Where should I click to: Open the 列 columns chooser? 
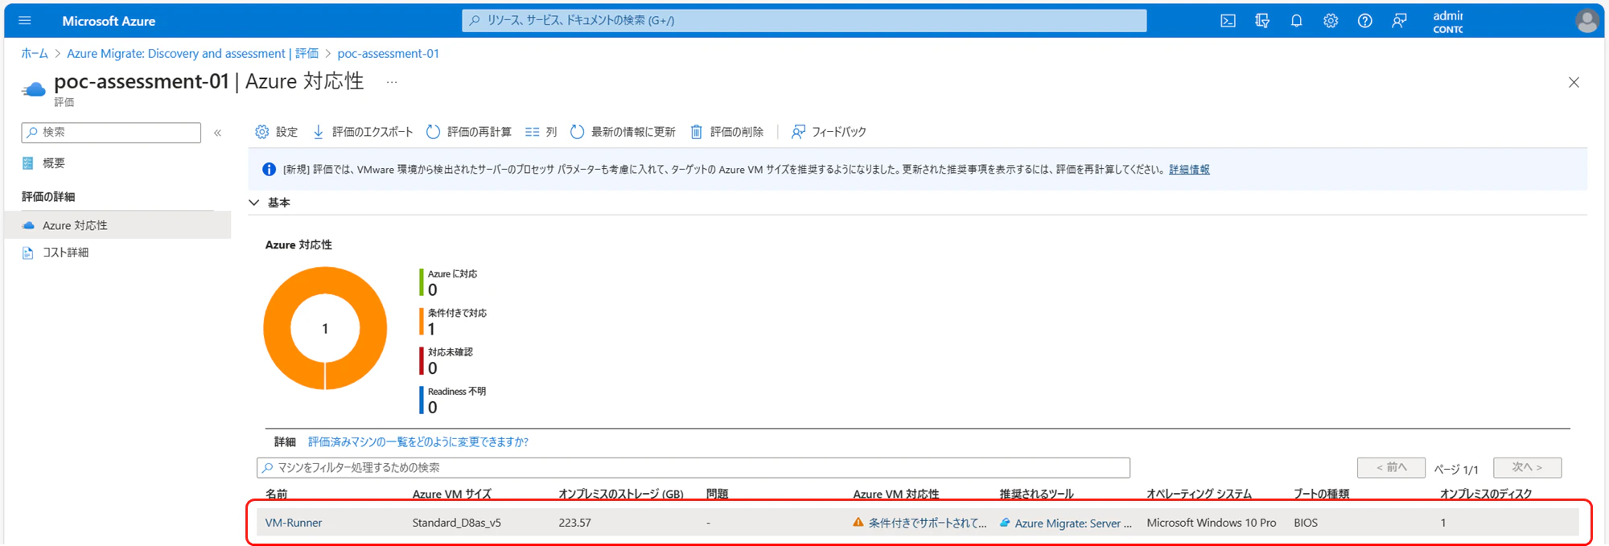pos(541,132)
